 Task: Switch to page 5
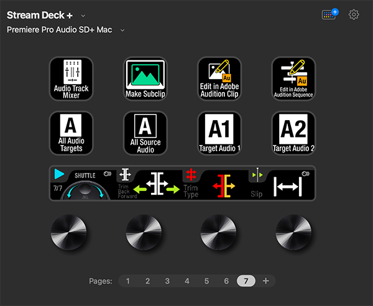pos(207,281)
